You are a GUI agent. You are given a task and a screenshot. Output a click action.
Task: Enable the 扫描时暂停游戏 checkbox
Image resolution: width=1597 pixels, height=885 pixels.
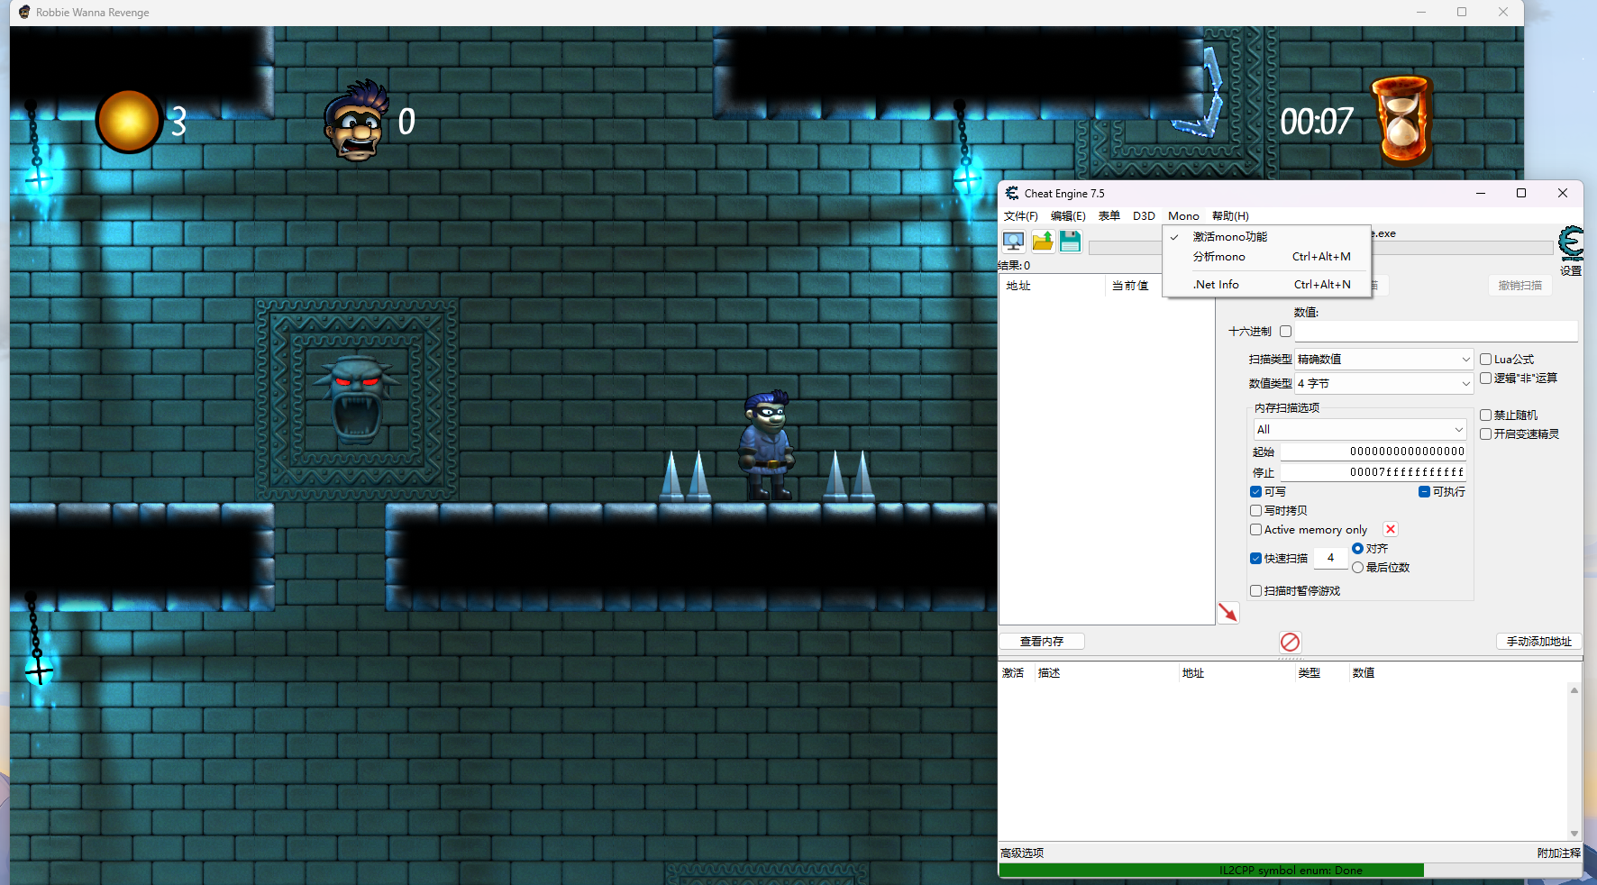click(1255, 591)
